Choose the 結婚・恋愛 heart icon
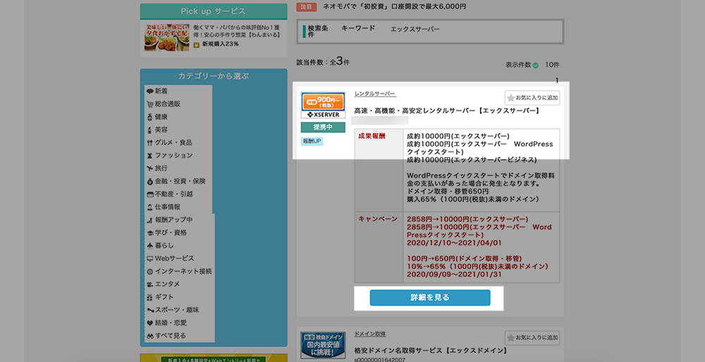705x362 pixels. click(150, 323)
